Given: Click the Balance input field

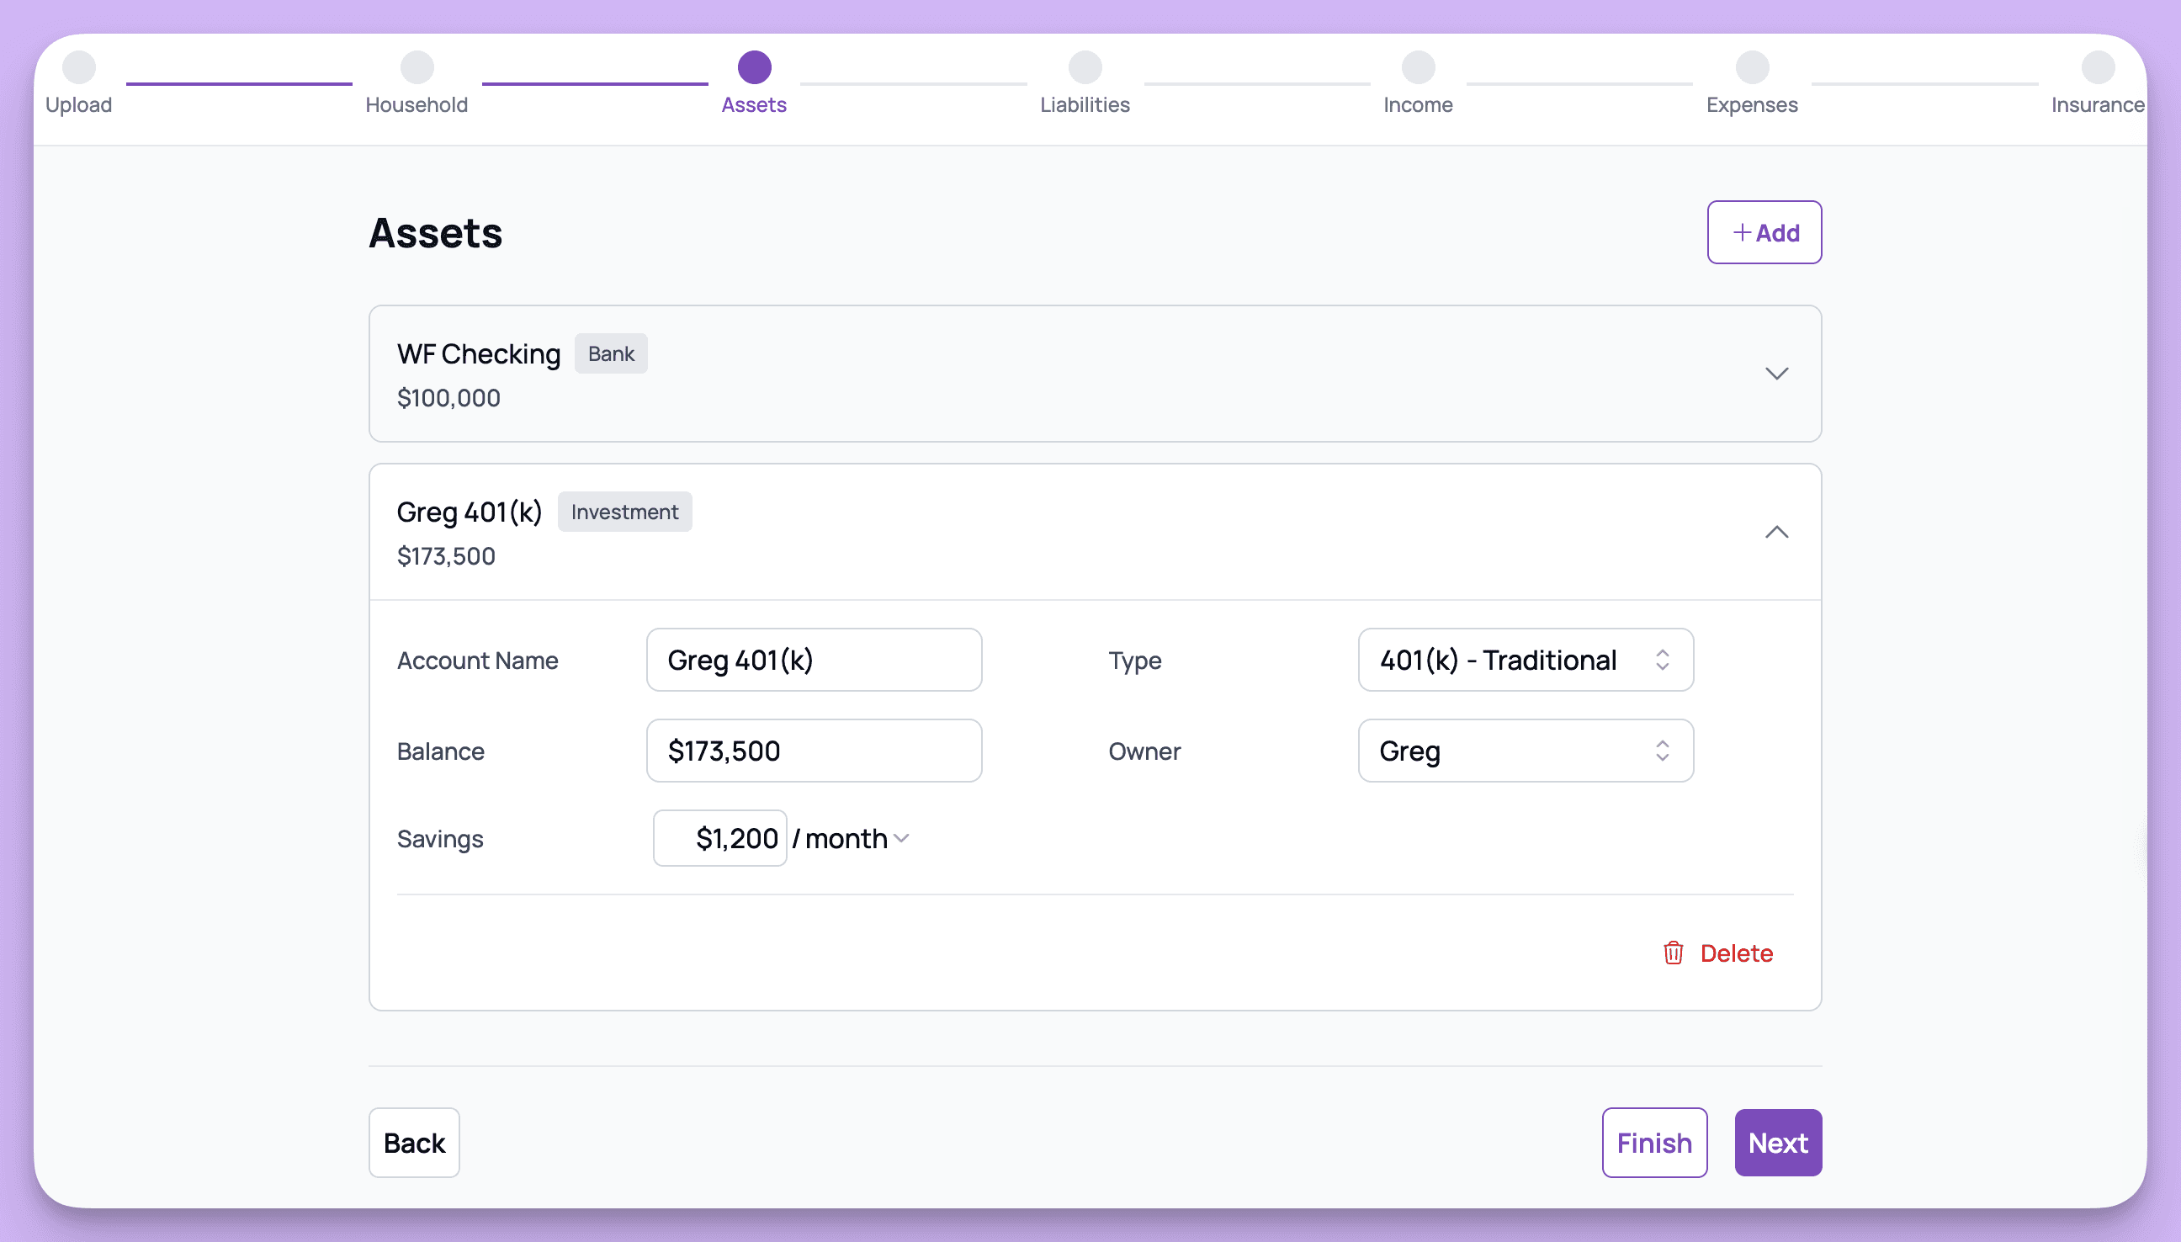Looking at the screenshot, I should click(x=813, y=751).
